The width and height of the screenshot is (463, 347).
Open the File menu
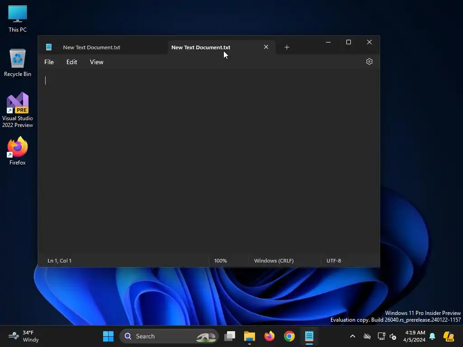49,62
